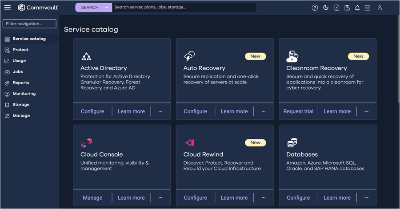Viewport: 400px width, 209px height.
Task: Open Learn more link for Databases
Action: (337, 198)
